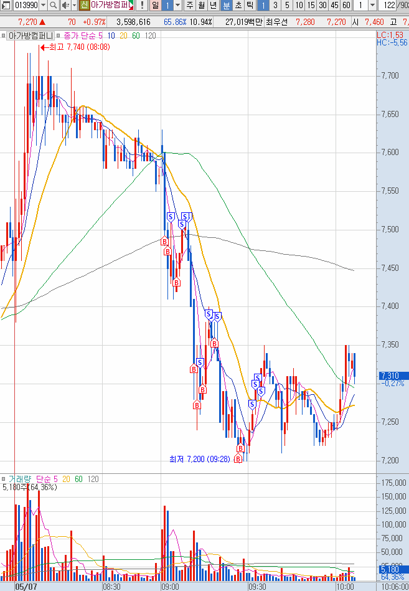The image size is (409, 591).
Task: Toggle the 틱 (tick) chart period
Action: click(x=249, y=6)
